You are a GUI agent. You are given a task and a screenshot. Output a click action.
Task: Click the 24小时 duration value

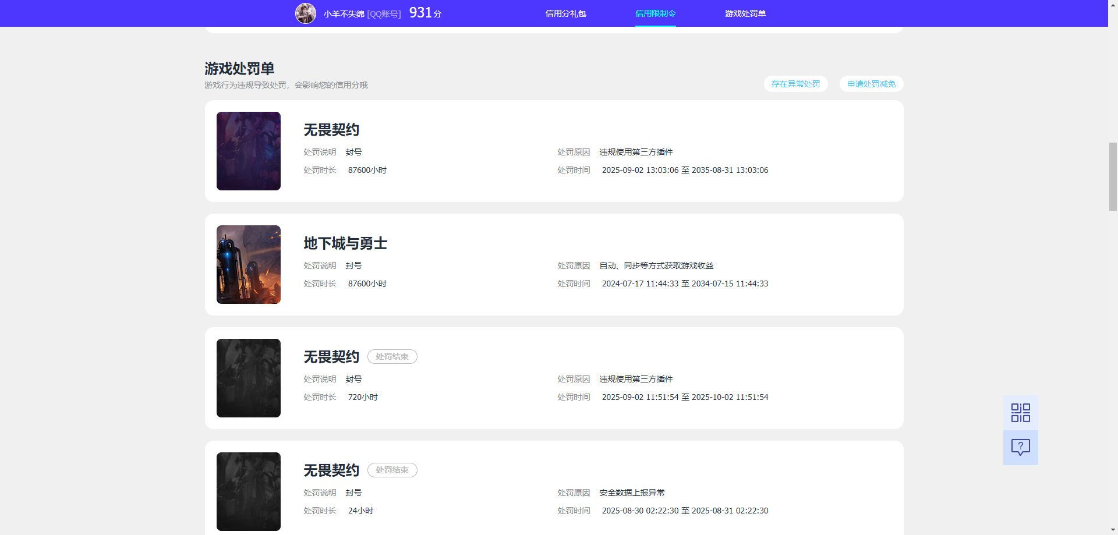pos(361,511)
